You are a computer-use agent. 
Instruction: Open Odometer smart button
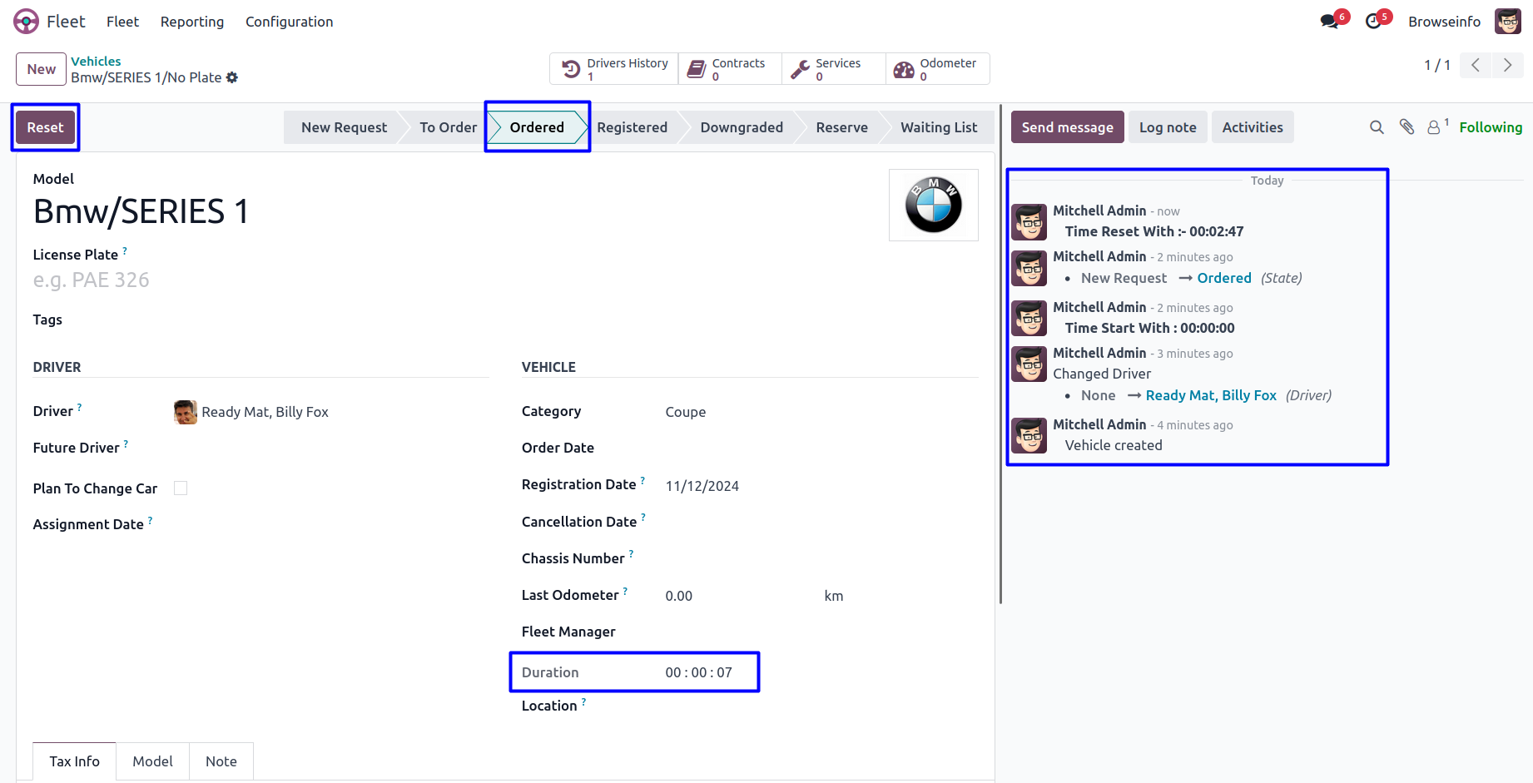pyautogui.click(x=938, y=69)
